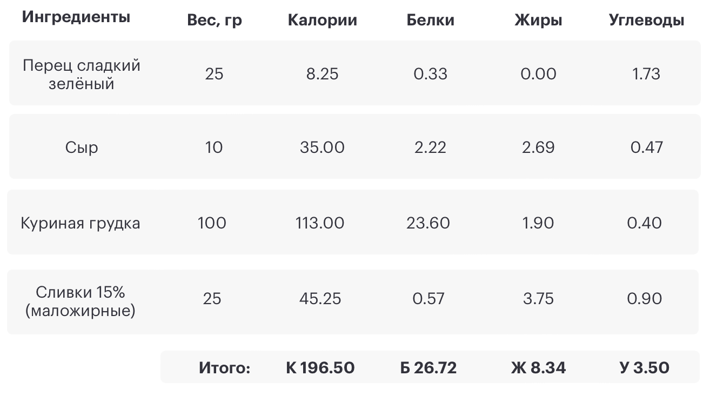The image size is (703, 396).
Task: Click carbs value 1.73 for pepper
Action: click(x=646, y=73)
